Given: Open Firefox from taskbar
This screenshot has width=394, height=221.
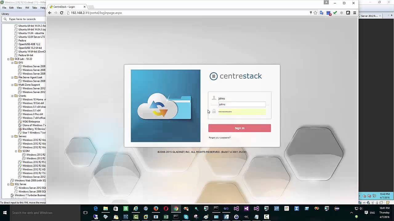Looking at the screenshot, I should [156, 209].
